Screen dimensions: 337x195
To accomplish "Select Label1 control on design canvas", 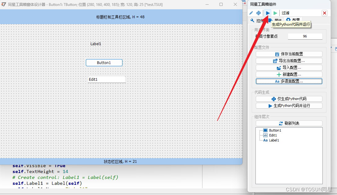I will tap(95, 44).
